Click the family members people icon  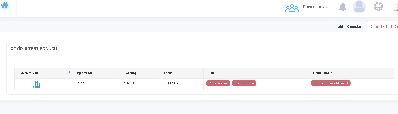pyautogui.click(x=292, y=8)
